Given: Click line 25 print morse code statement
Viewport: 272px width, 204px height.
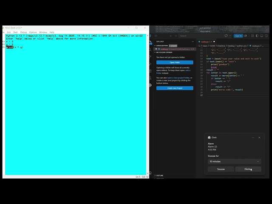Looking at the screenshot, I should (227, 90).
